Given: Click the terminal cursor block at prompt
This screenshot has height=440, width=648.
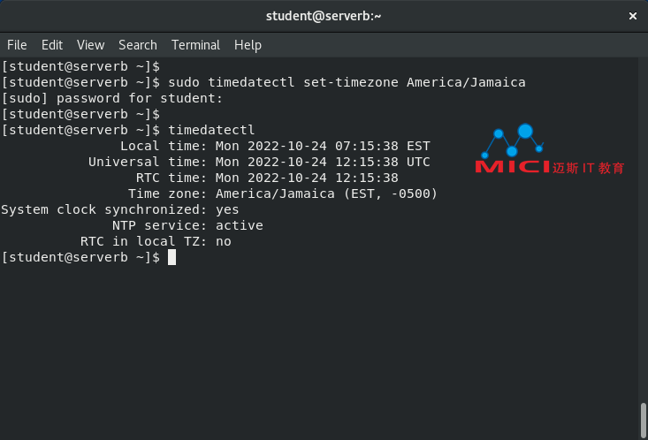Looking at the screenshot, I should point(172,257).
